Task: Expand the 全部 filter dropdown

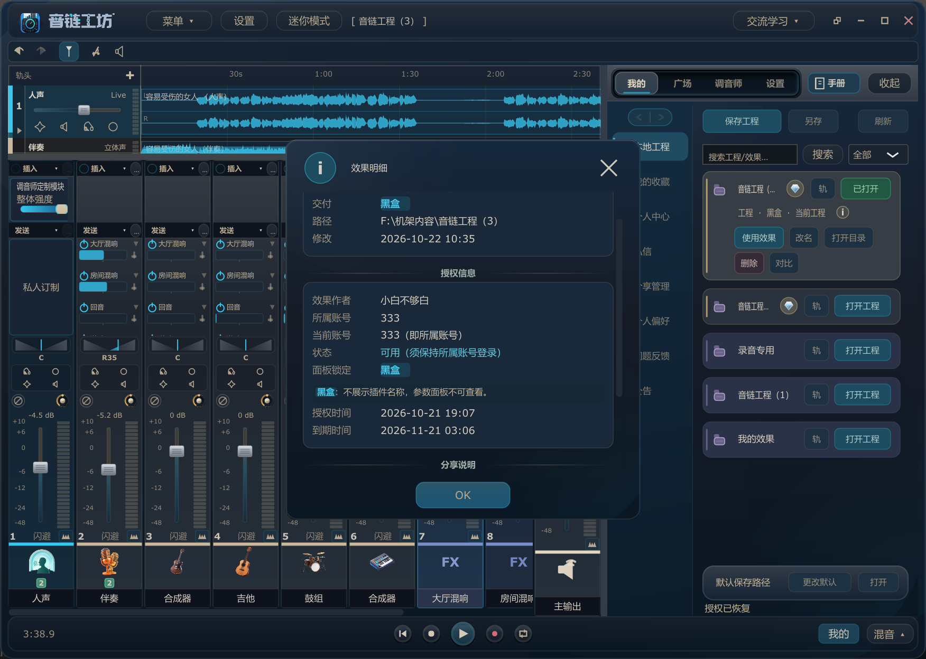Action: (x=878, y=155)
